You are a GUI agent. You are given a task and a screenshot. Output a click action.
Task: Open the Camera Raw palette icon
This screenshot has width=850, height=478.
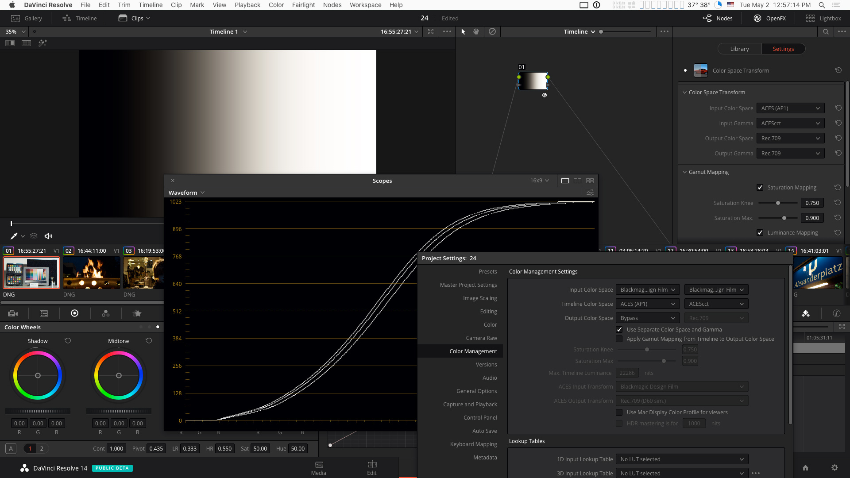(x=13, y=313)
